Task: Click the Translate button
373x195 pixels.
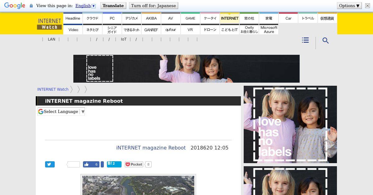Action: 113,6
